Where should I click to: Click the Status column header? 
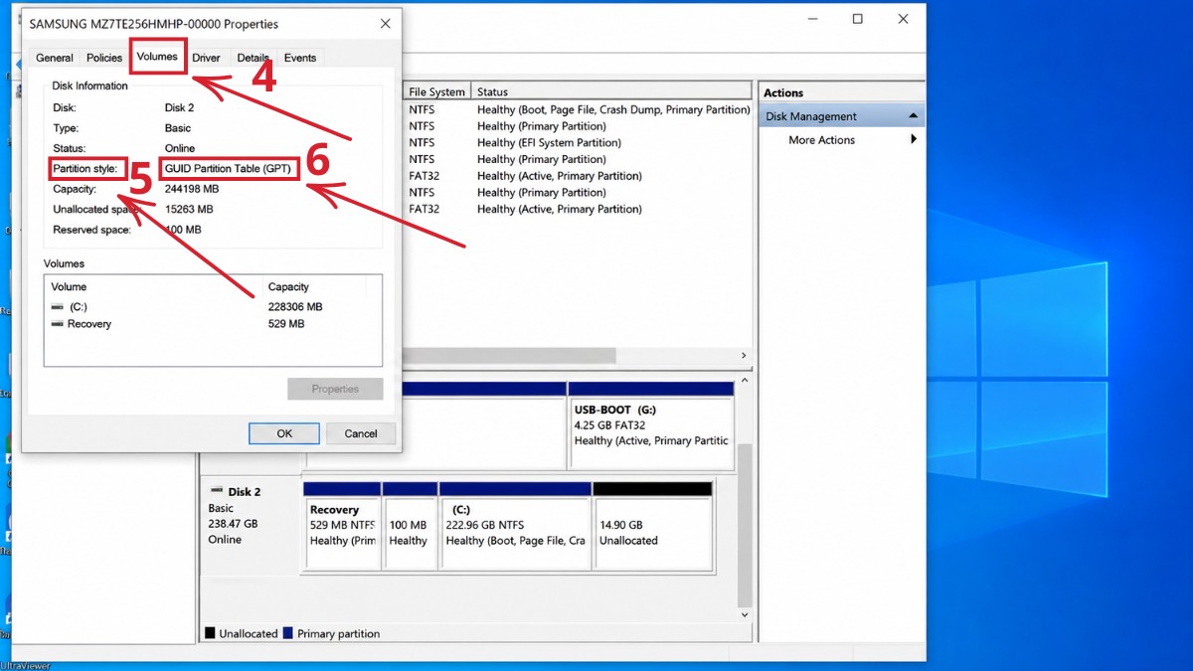[610, 91]
